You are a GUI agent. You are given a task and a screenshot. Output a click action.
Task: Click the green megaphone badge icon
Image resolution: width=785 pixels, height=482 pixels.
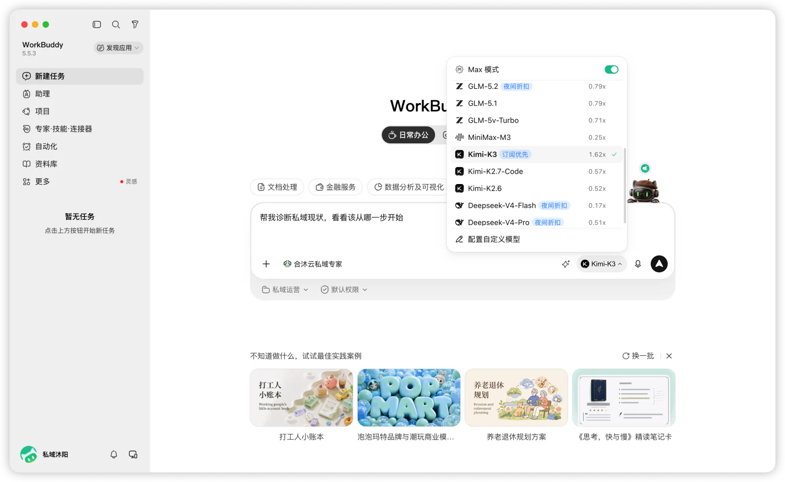coord(645,168)
